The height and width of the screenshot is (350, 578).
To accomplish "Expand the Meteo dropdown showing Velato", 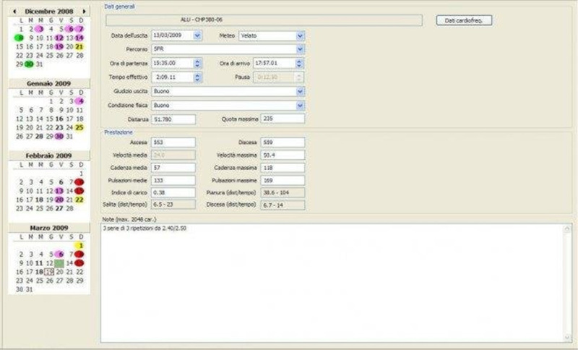I will (x=300, y=35).
